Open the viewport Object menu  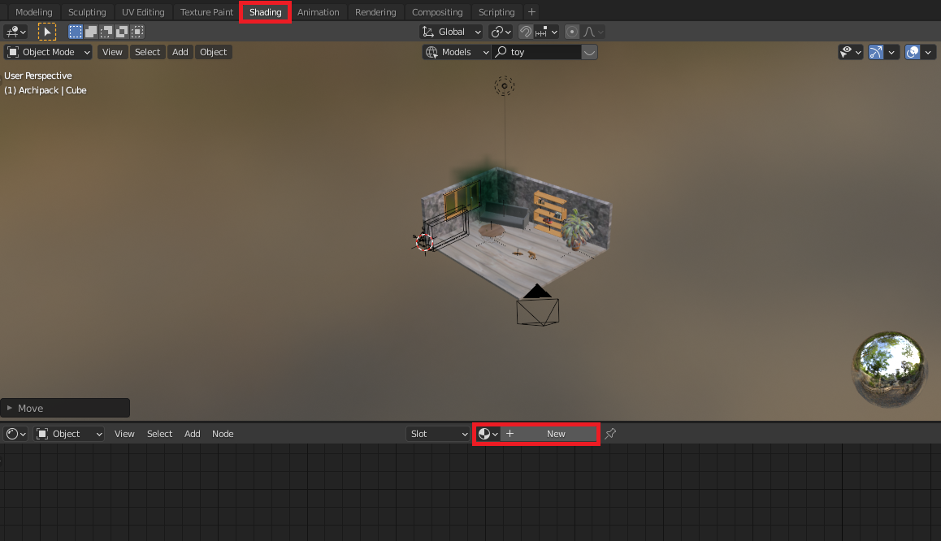point(213,52)
